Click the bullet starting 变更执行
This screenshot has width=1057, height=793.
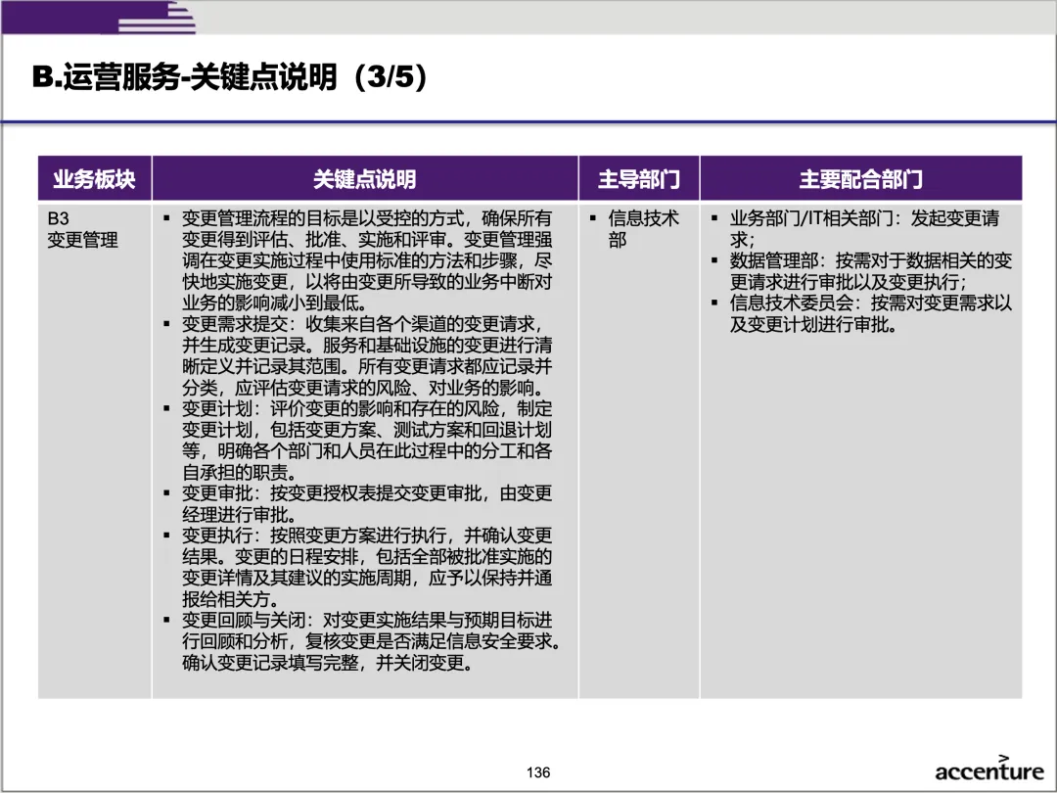click(358, 567)
